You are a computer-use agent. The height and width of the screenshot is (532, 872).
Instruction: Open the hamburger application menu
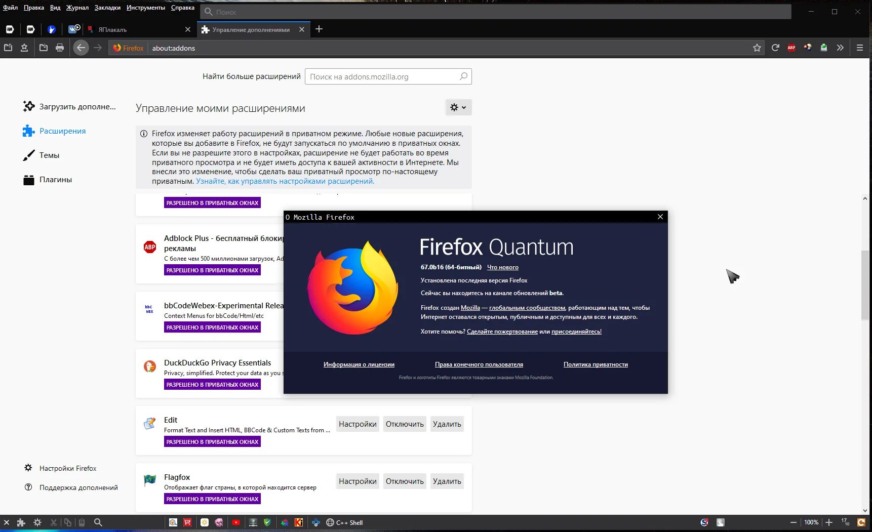(x=860, y=48)
